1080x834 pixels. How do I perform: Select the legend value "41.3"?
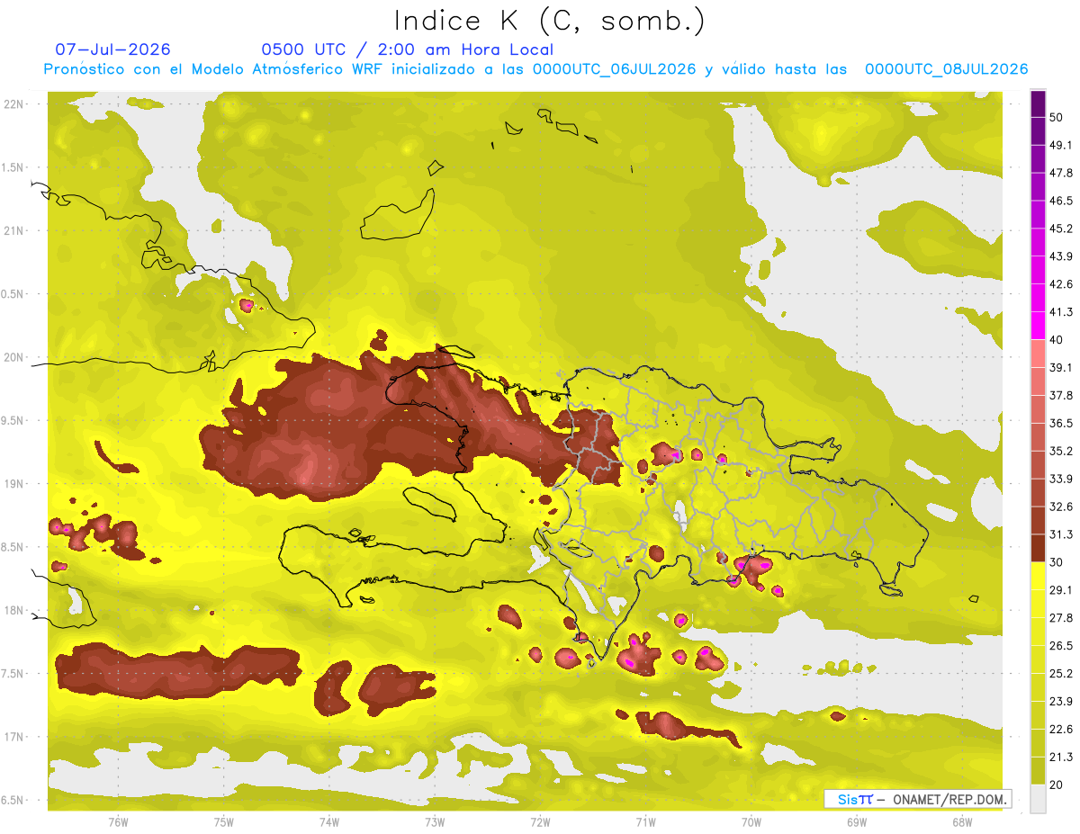point(1061,312)
